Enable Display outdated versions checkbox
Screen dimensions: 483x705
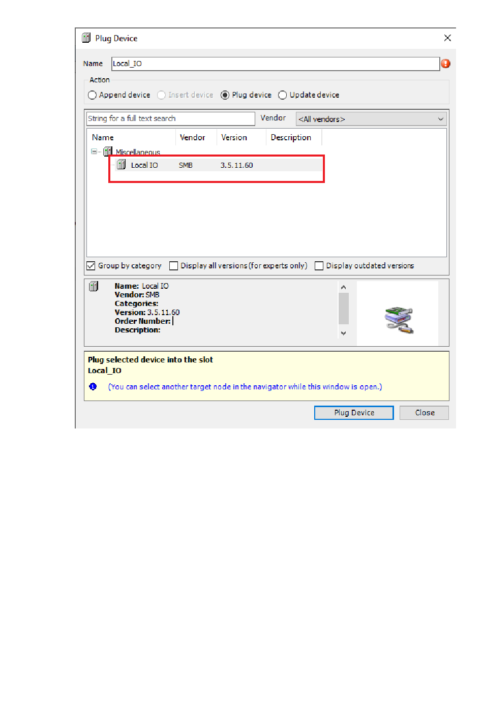click(x=319, y=266)
